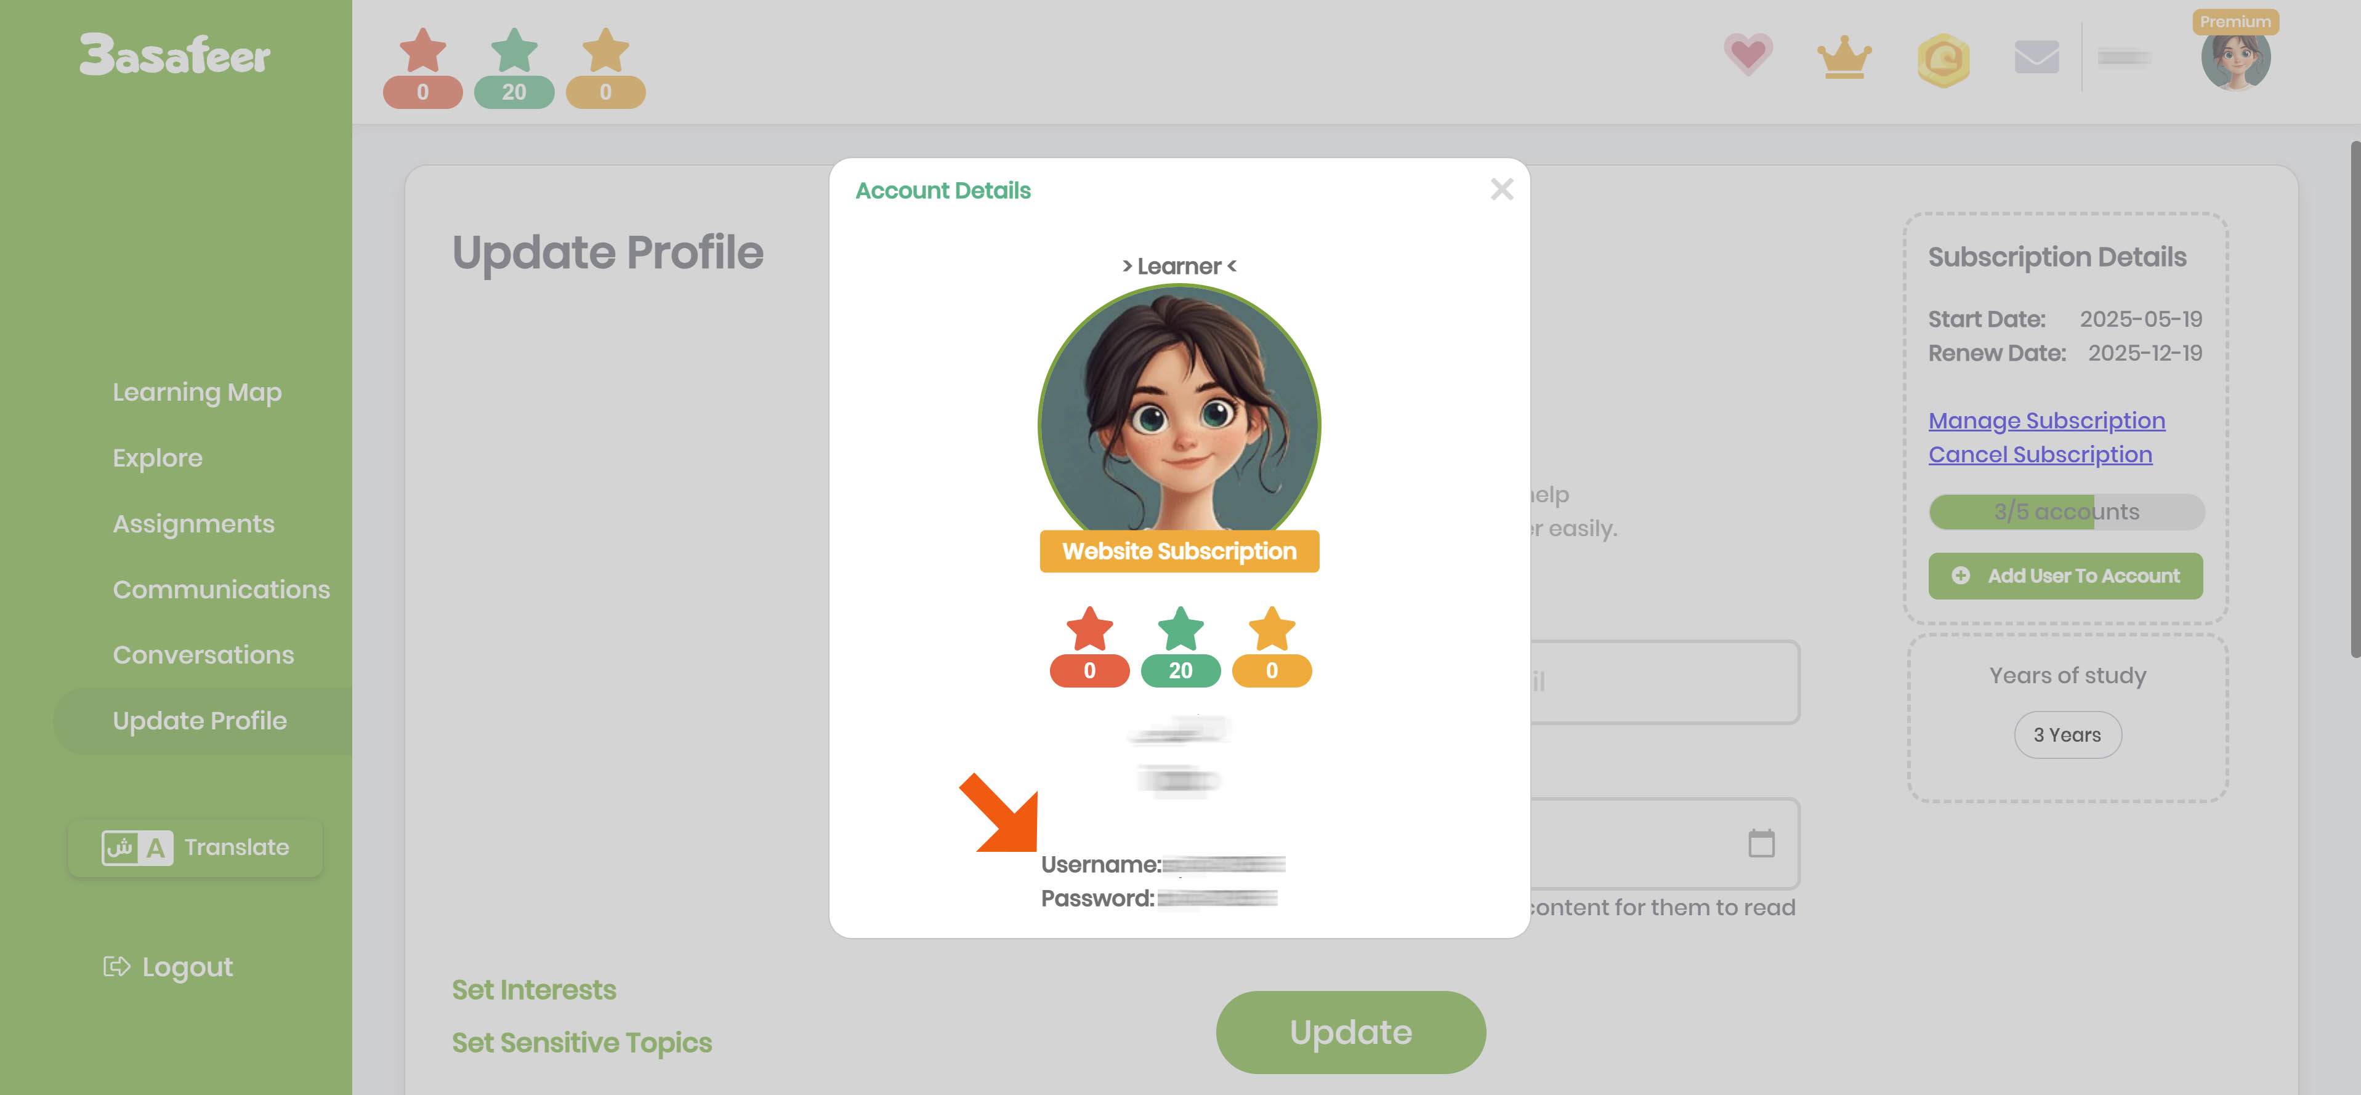This screenshot has width=2361, height=1095.
Task: Open the envelope messages icon
Action: coord(2036,57)
